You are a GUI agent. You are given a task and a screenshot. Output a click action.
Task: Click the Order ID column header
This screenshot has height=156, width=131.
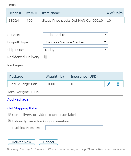[15, 13]
